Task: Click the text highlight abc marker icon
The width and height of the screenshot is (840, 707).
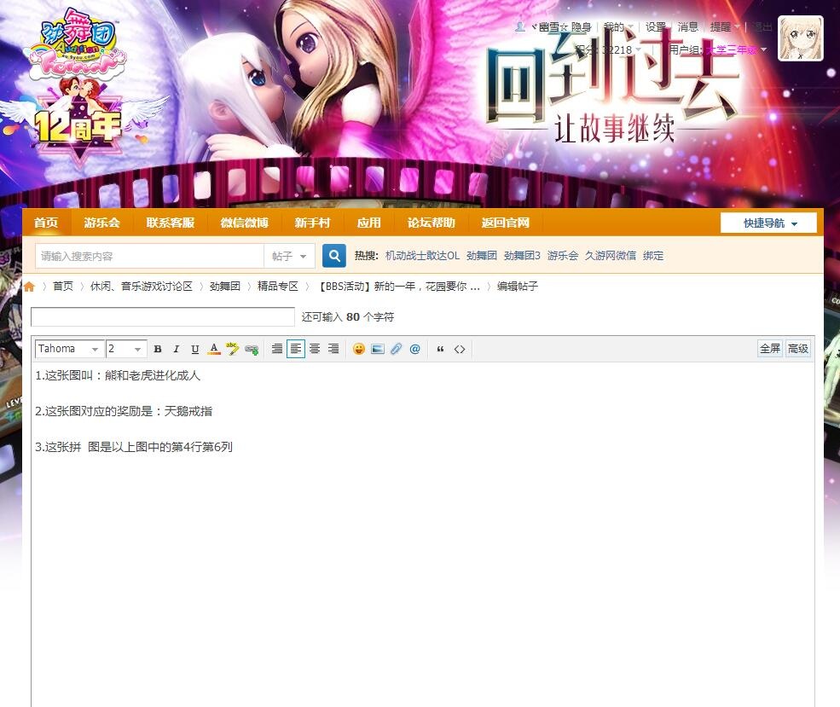Action: pos(233,349)
